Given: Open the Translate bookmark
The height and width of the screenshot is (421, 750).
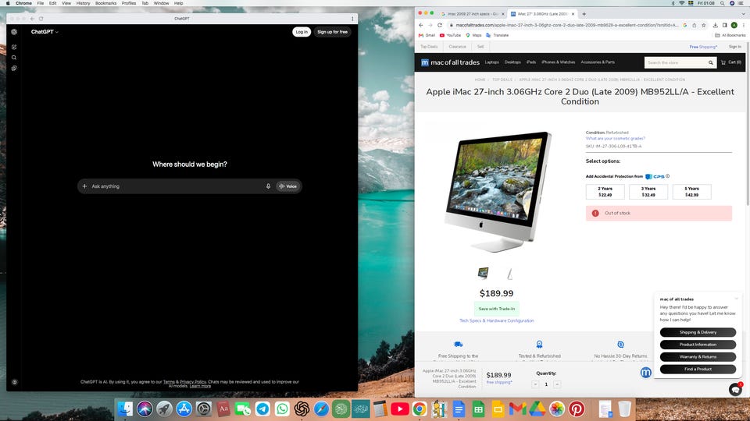Looking at the screenshot, I should pyautogui.click(x=498, y=35).
